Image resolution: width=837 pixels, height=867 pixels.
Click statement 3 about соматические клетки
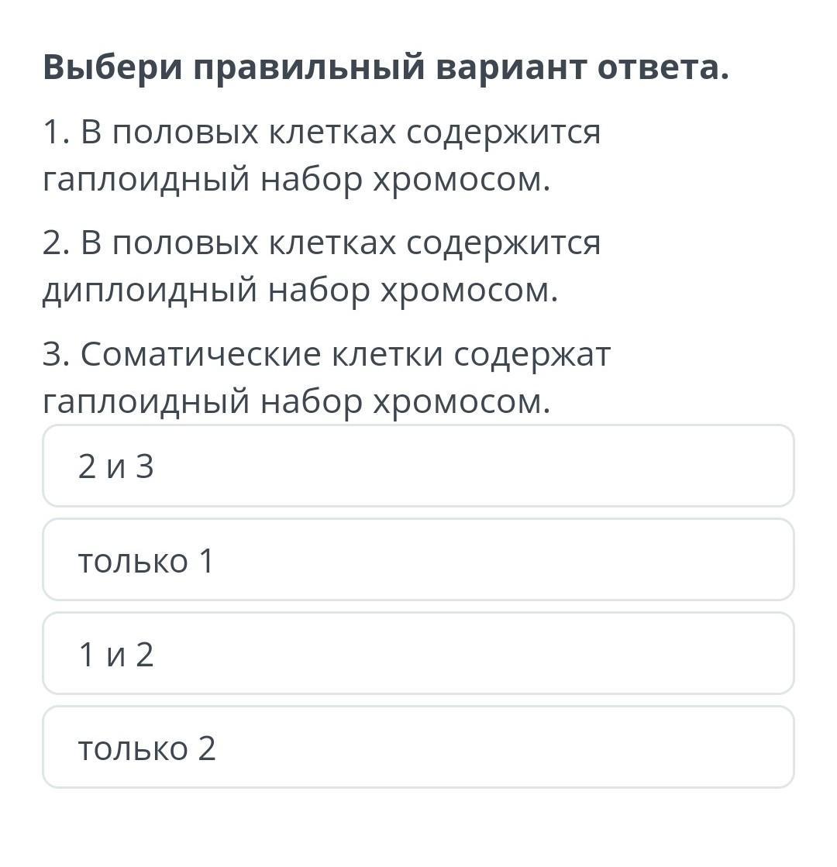tap(326, 377)
